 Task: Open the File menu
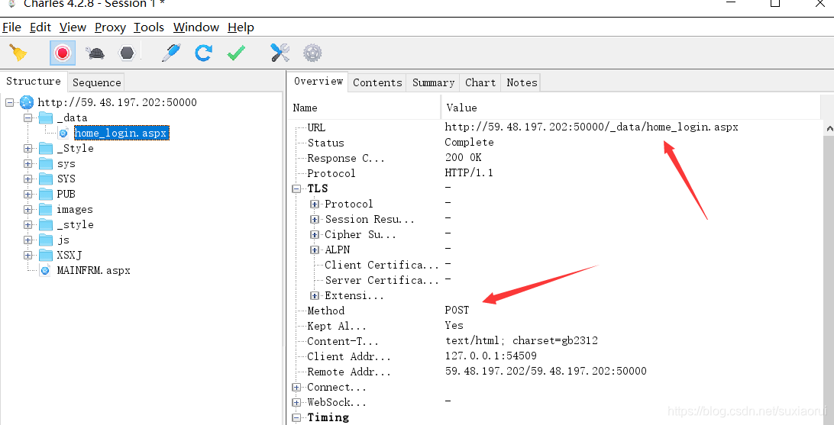[11, 27]
